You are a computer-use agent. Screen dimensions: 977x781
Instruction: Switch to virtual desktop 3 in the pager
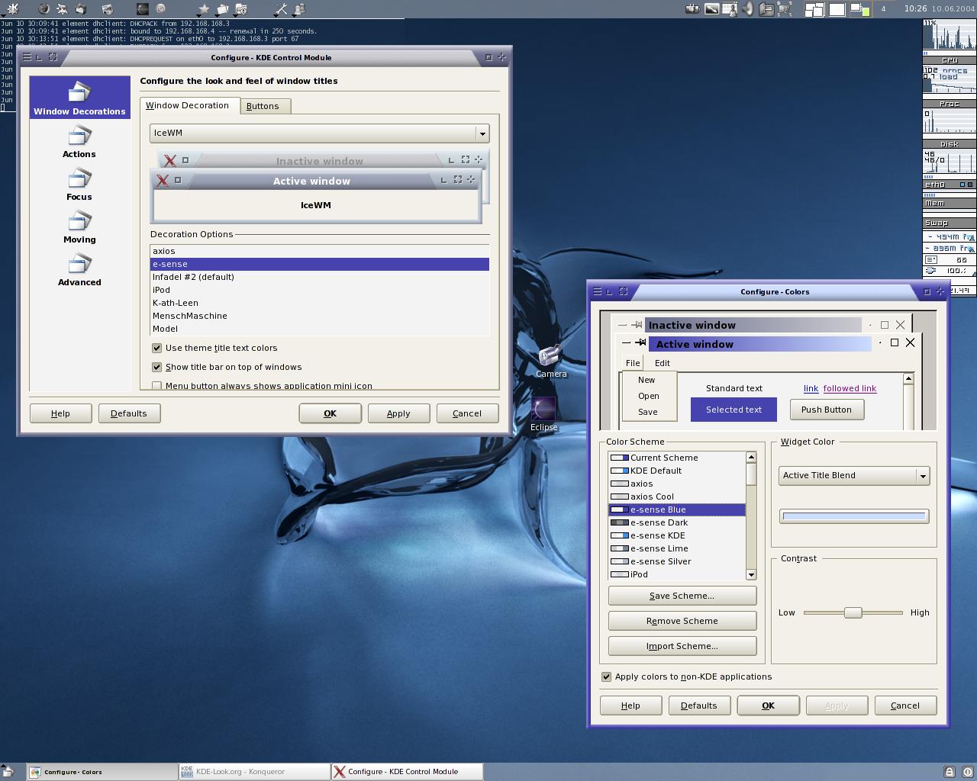click(x=860, y=9)
